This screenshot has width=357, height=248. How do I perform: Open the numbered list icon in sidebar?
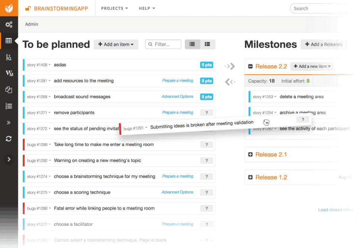[9, 106]
